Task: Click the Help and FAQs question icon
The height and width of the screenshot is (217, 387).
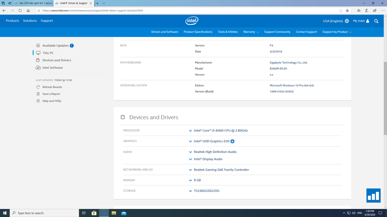Action: [x=38, y=101]
